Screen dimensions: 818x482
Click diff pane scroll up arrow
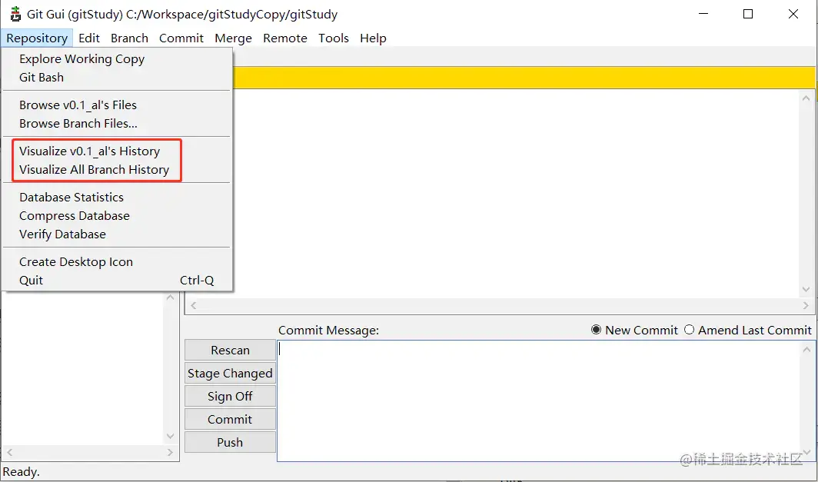tap(806, 98)
